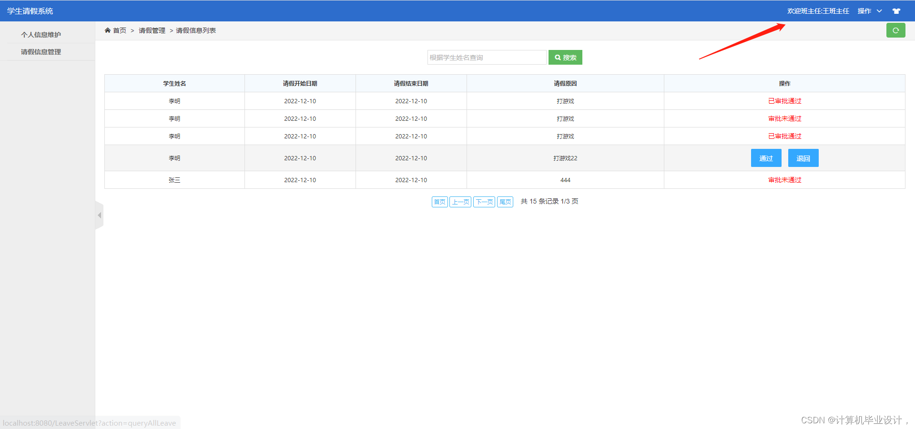Viewport: 915px width, 429px height.
Task: Click 请假信息列表 in the breadcrumb
Action: [x=196, y=30]
